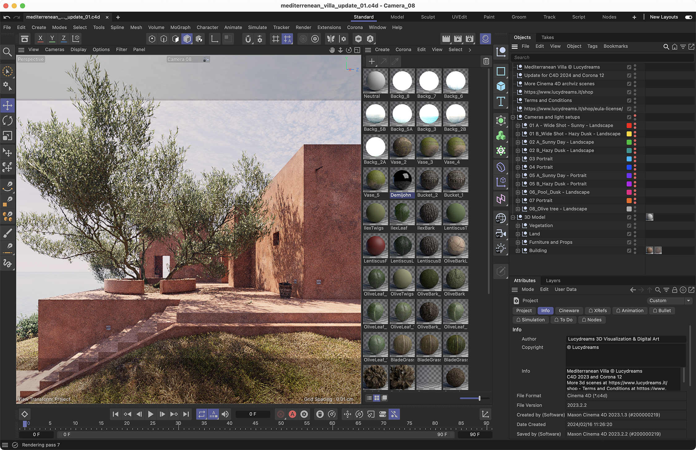Open the To Do attribute tab

(563, 320)
